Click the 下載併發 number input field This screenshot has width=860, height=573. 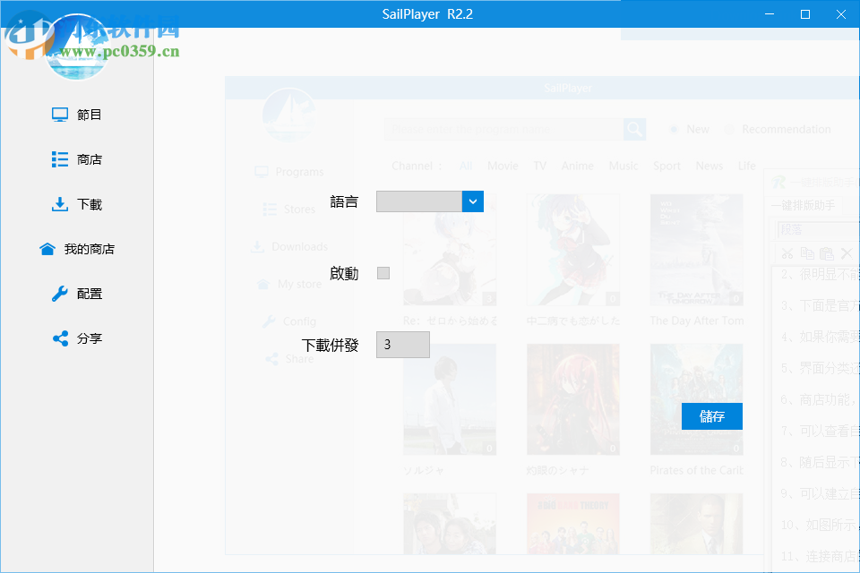(x=403, y=345)
